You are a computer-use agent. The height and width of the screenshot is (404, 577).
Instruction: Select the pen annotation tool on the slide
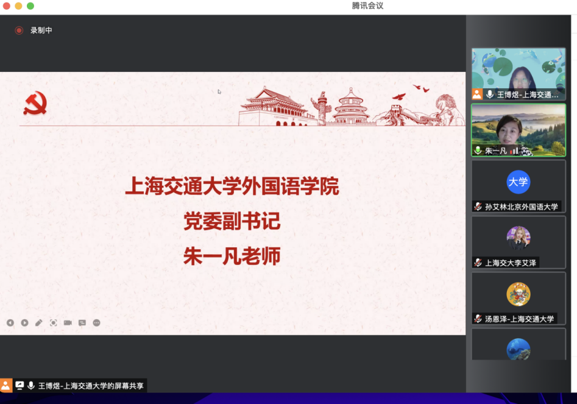pos(38,323)
